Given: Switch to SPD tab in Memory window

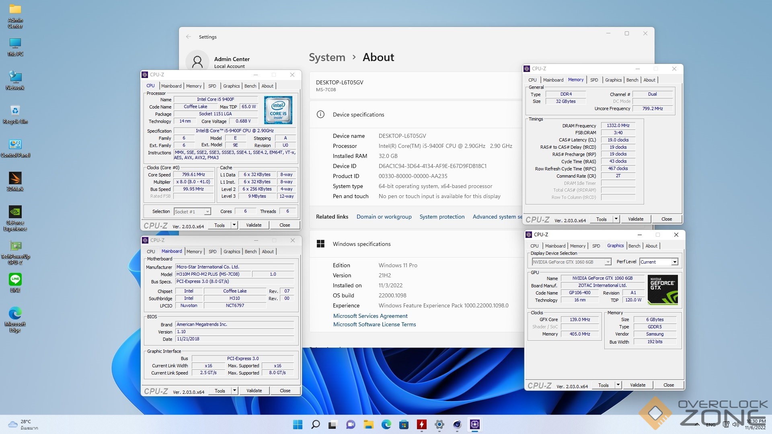Looking at the screenshot, I should 594,80.
